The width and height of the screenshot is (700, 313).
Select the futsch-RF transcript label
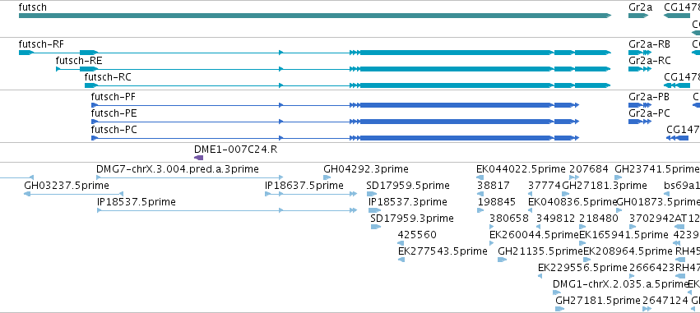click(41, 44)
